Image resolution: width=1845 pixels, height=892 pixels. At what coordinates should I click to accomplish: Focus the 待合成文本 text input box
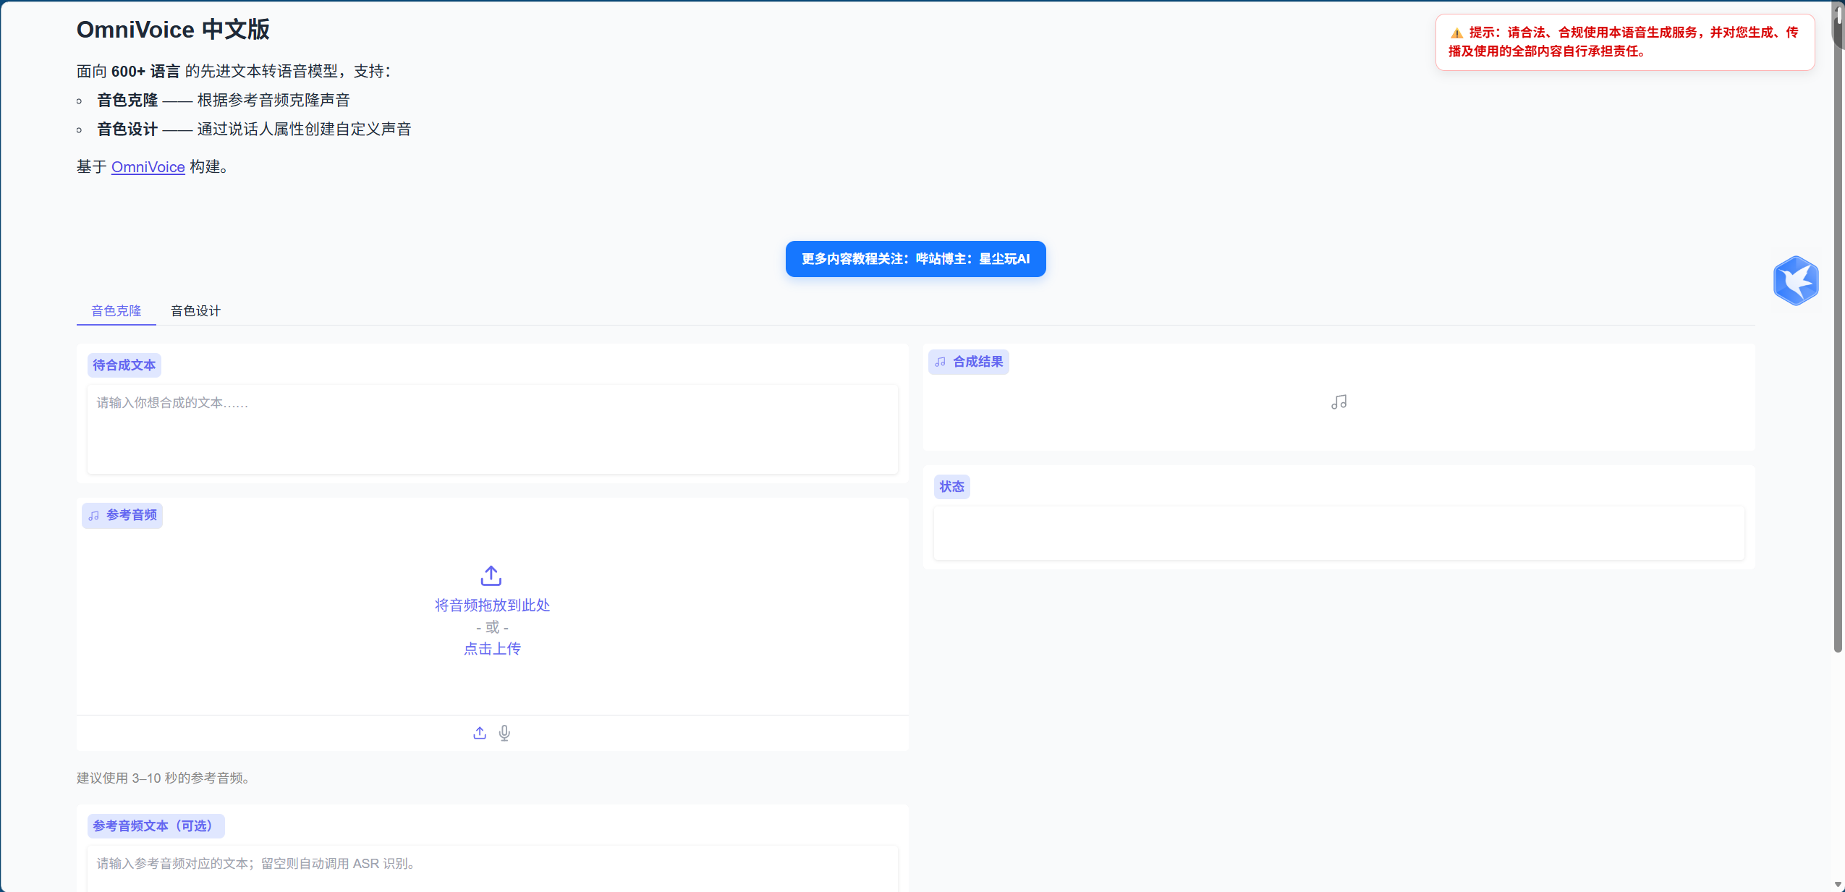click(x=493, y=430)
